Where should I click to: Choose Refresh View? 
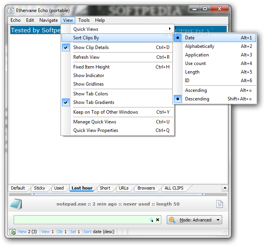click(x=117, y=57)
